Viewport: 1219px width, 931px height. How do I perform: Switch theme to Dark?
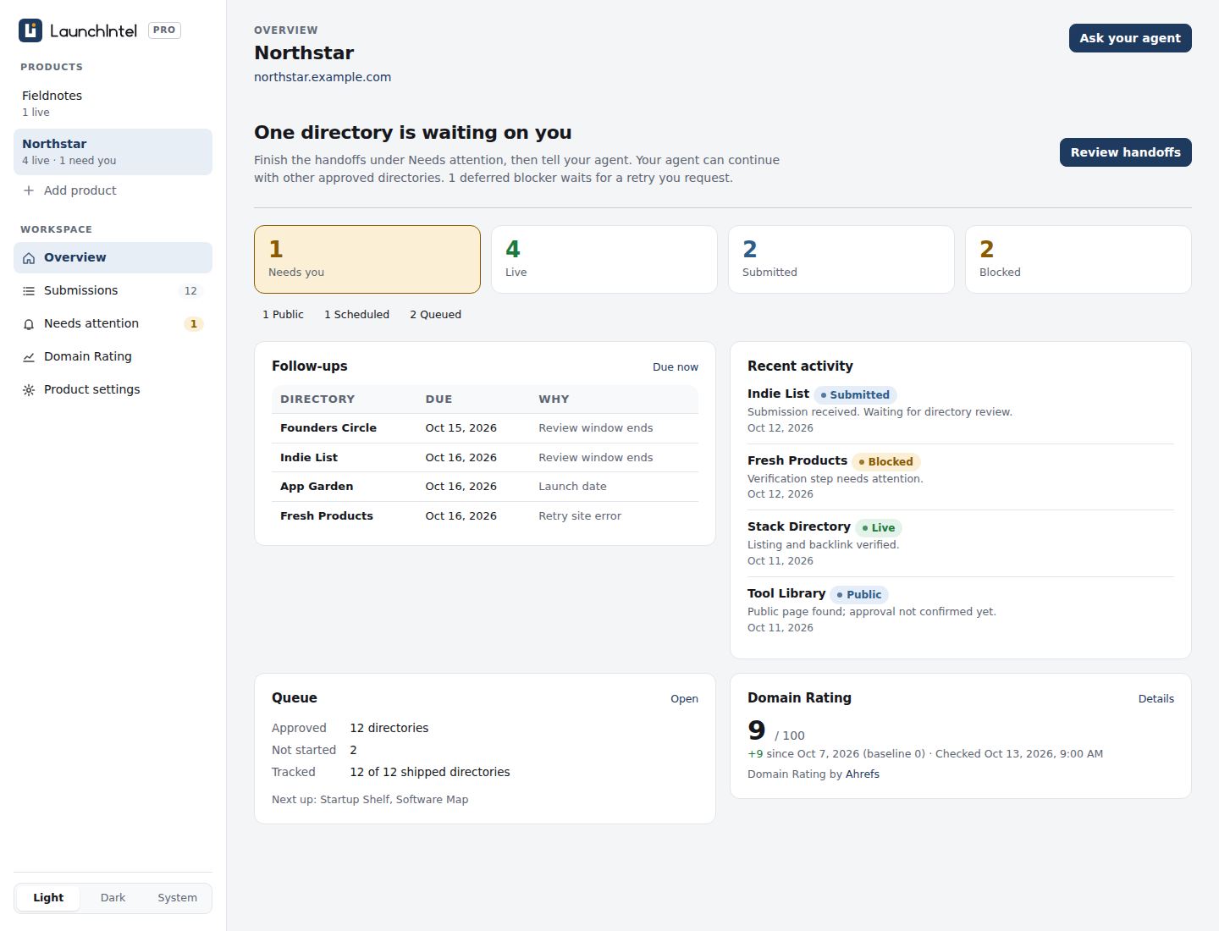coord(113,898)
